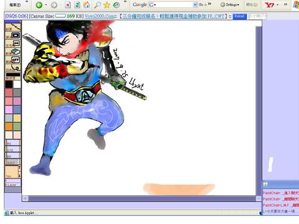Open the History clock icon
The image size is (299, 224).
(x=116, y=5)
